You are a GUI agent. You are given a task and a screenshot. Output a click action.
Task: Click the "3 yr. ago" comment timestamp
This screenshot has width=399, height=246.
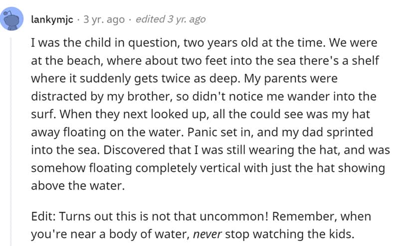[x=104, y=19]
